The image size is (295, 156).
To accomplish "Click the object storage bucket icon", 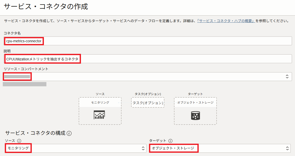I will click(195, 115).
